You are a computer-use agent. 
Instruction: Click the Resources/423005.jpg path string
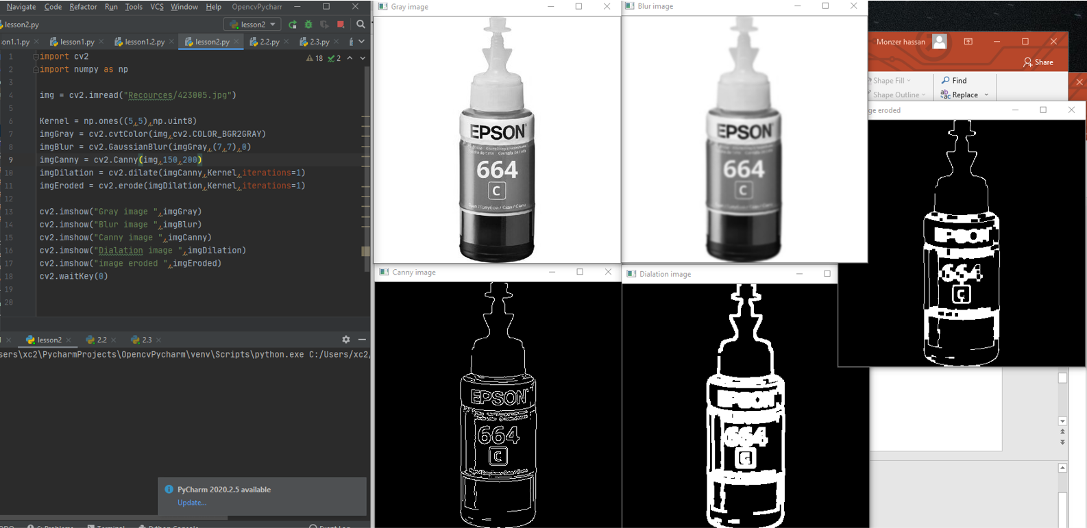coord(178,95)
